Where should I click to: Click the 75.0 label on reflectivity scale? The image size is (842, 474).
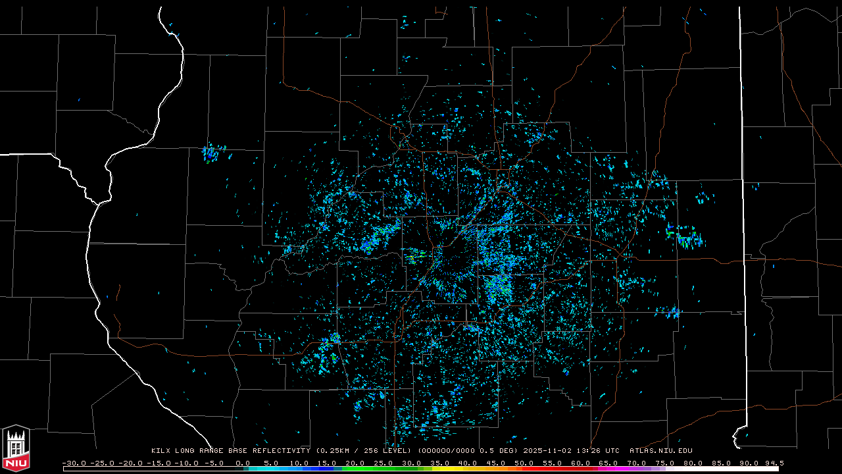coord(664,463)
